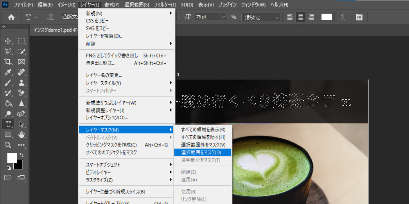
Task: Choose 選択範囲外をマスク(V)
Action: (x=202, y=145)
